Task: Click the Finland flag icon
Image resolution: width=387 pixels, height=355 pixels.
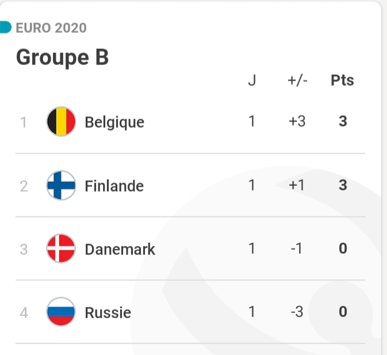Action: 61,186
